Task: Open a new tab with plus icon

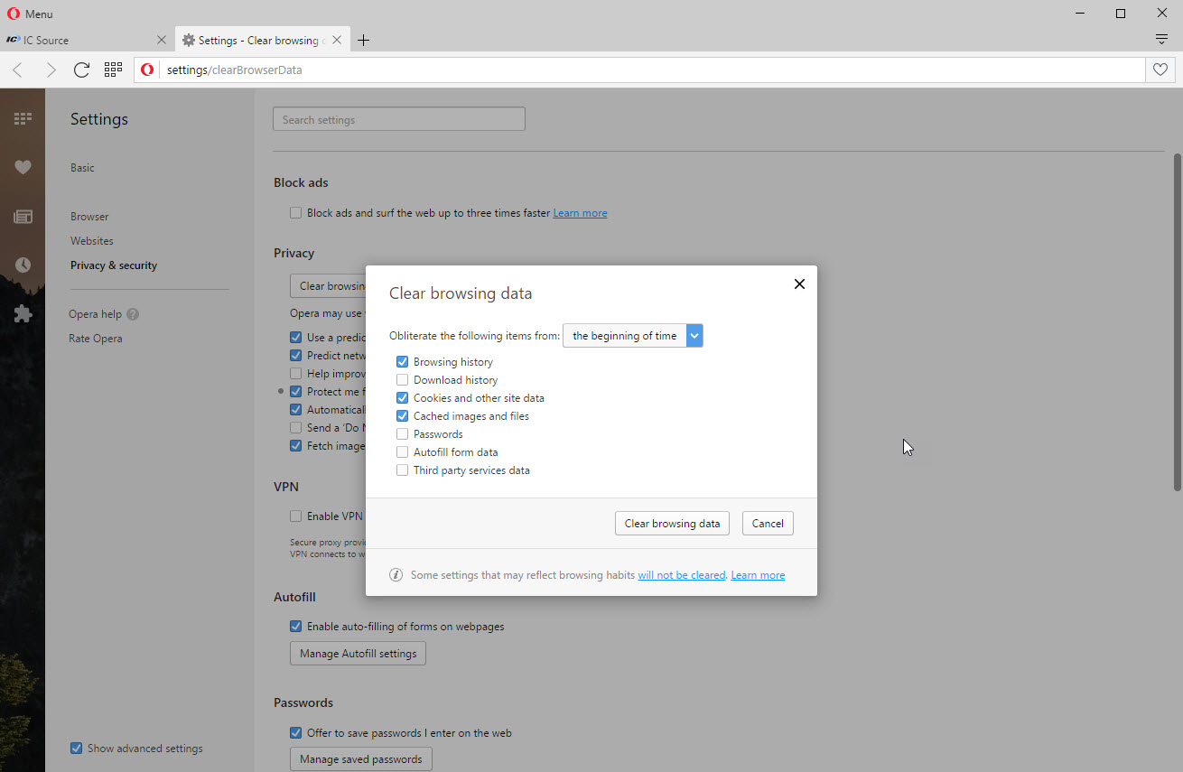Action: [363, 40]
